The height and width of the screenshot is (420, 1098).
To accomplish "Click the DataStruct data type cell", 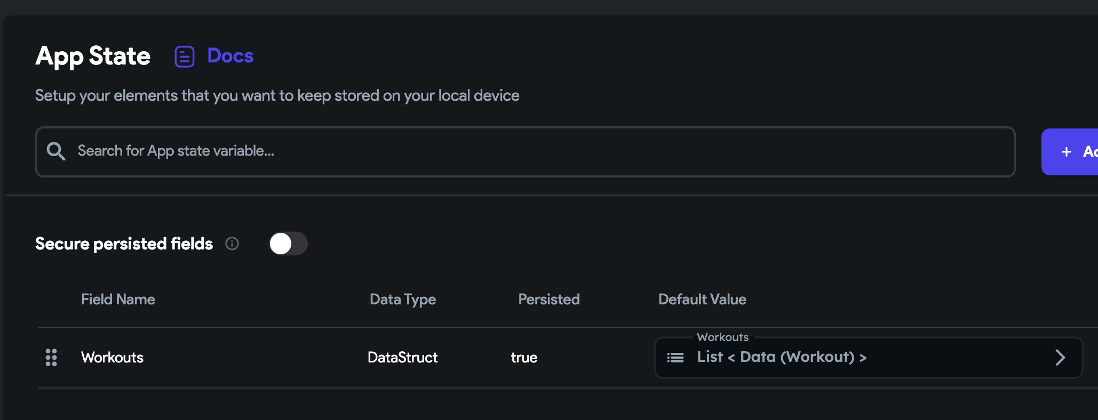I will [402, 357].
